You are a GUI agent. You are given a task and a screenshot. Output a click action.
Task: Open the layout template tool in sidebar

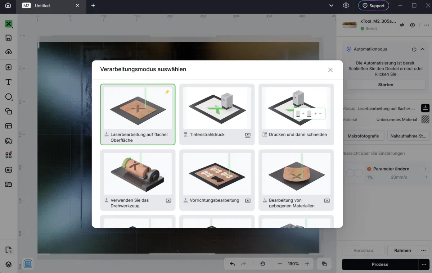coord(9,126)
